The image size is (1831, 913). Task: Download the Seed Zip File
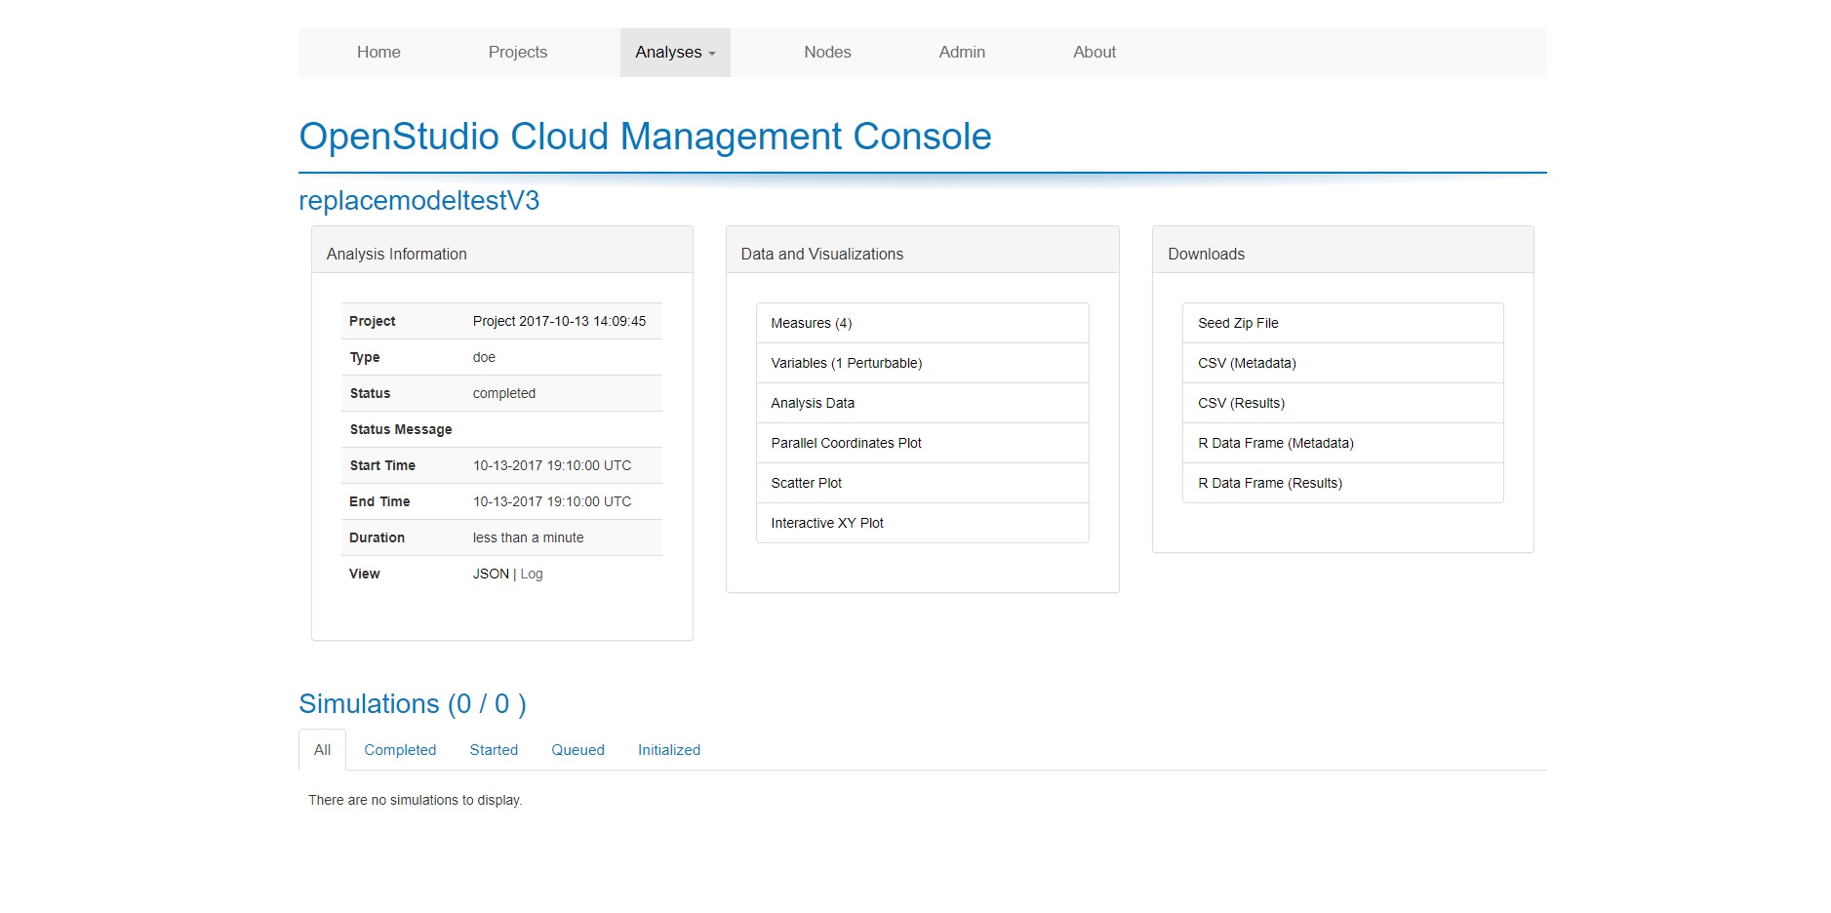click(x=1343, y=323)
